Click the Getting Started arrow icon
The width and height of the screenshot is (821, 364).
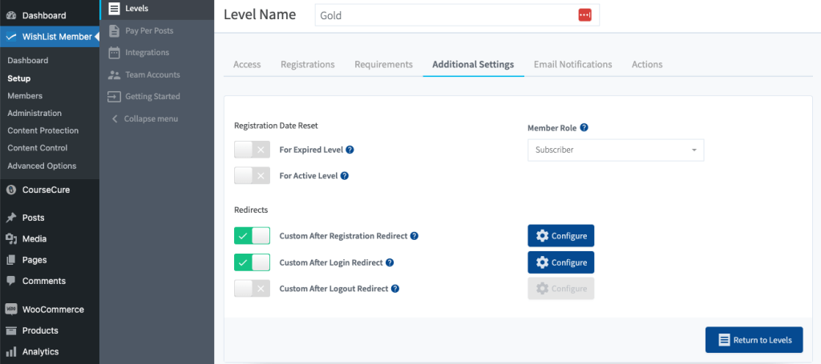pyautogui.click(x=114, y=97)
